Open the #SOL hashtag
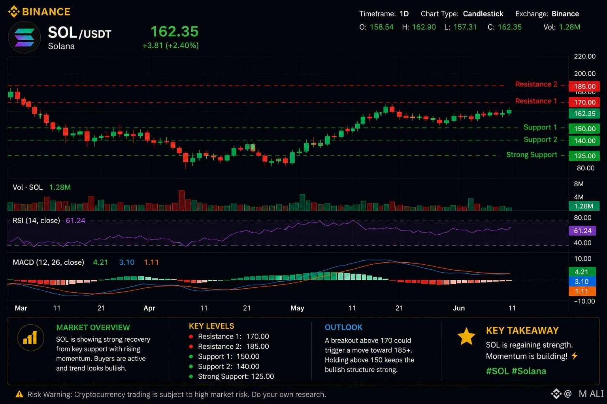 497,371
